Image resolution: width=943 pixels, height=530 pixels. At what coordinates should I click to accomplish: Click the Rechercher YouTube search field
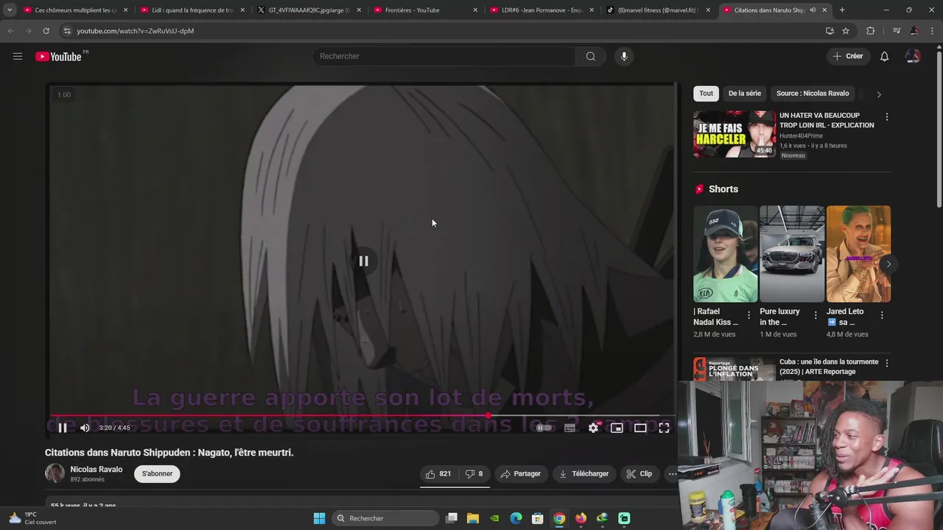[x=444, y=56]
